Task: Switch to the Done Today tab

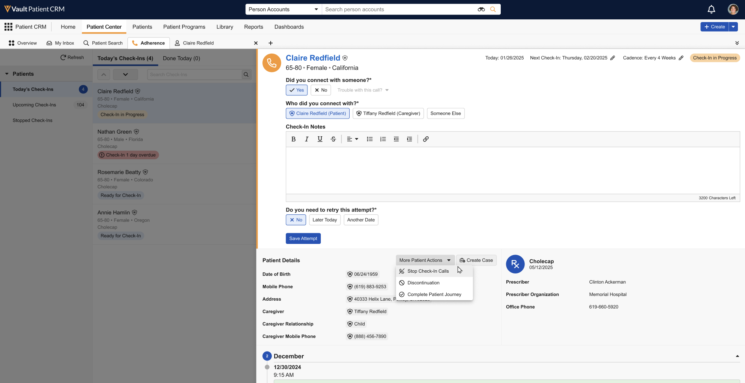Action: pyautogui.click(x=181, y=58)
